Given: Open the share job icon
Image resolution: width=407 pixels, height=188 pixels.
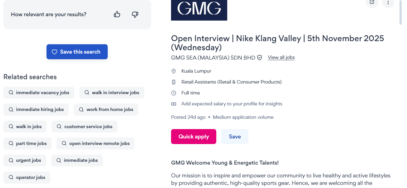Looking at the screenshot, I should 372,2.
